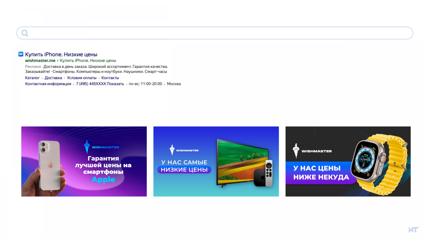Click the 'Москва' location text
Image resolution: width=426 pixels, height=239 pixels.
click(x=174, y=84)
